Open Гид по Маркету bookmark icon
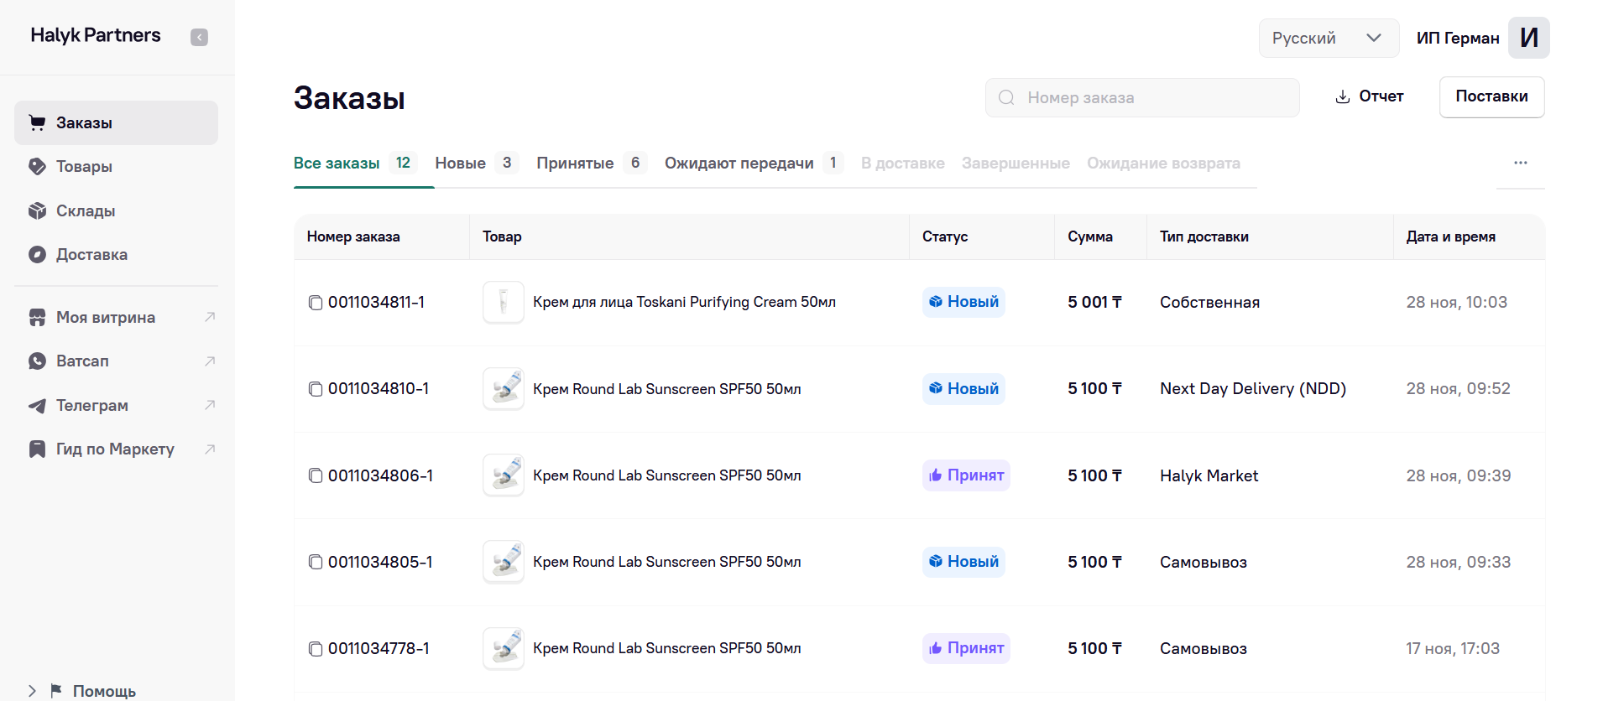The height and width of the screenshot is (701, 1603). pyautogui.click(x=37, y=449)
